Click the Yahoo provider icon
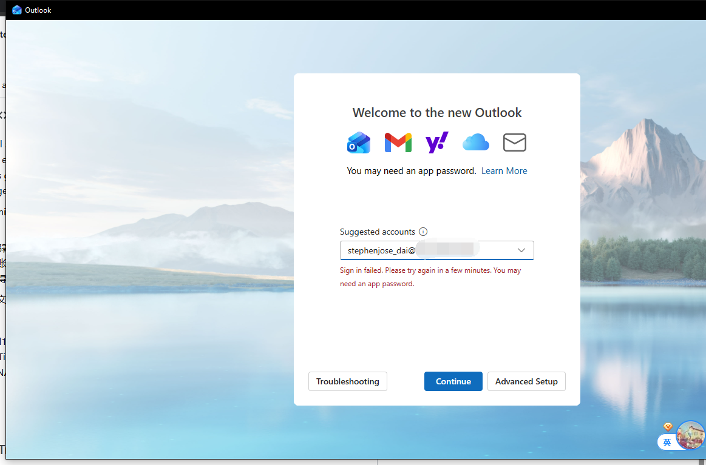This screenshot has width=706, height=465. tap(436, 142)
